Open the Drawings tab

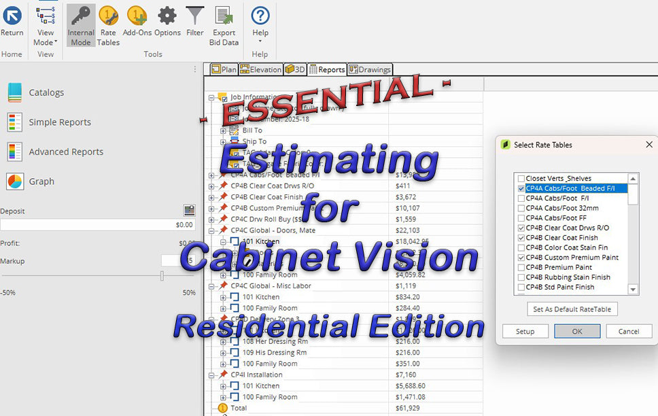370,69
